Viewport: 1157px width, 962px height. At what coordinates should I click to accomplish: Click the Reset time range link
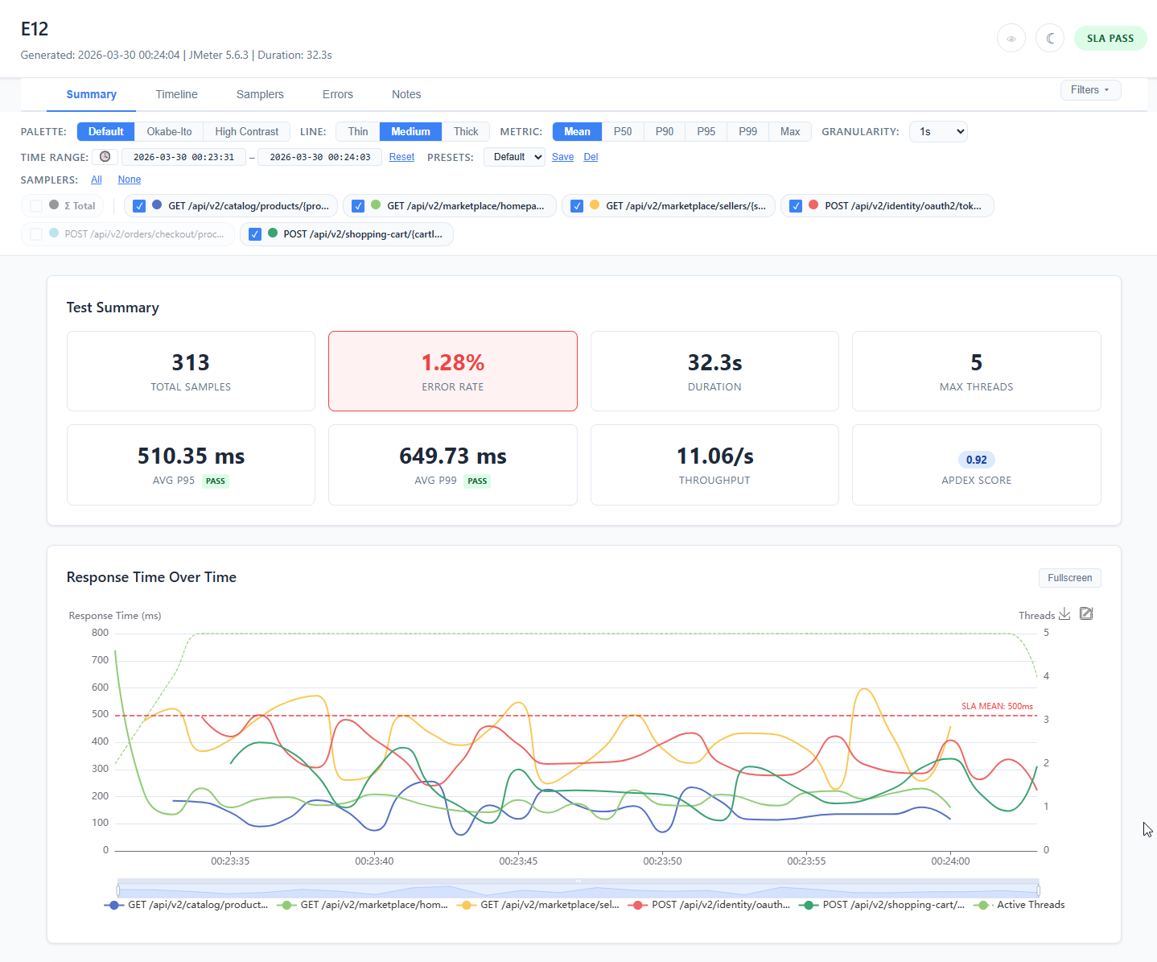[x=401, y=157]
